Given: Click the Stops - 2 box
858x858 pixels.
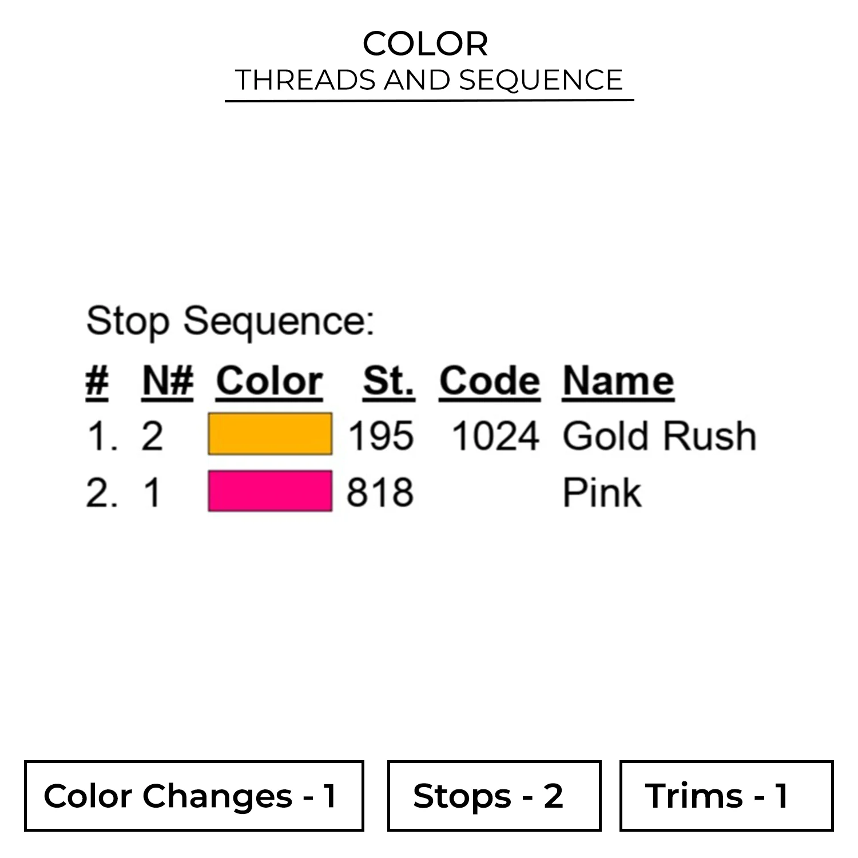Looking at the screenshot, I should pyautogui.click(x=494, y=796).
